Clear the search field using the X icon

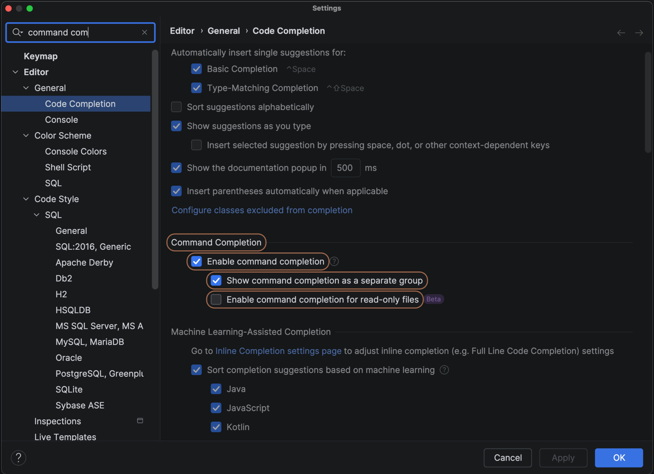(x=145, y=32)
